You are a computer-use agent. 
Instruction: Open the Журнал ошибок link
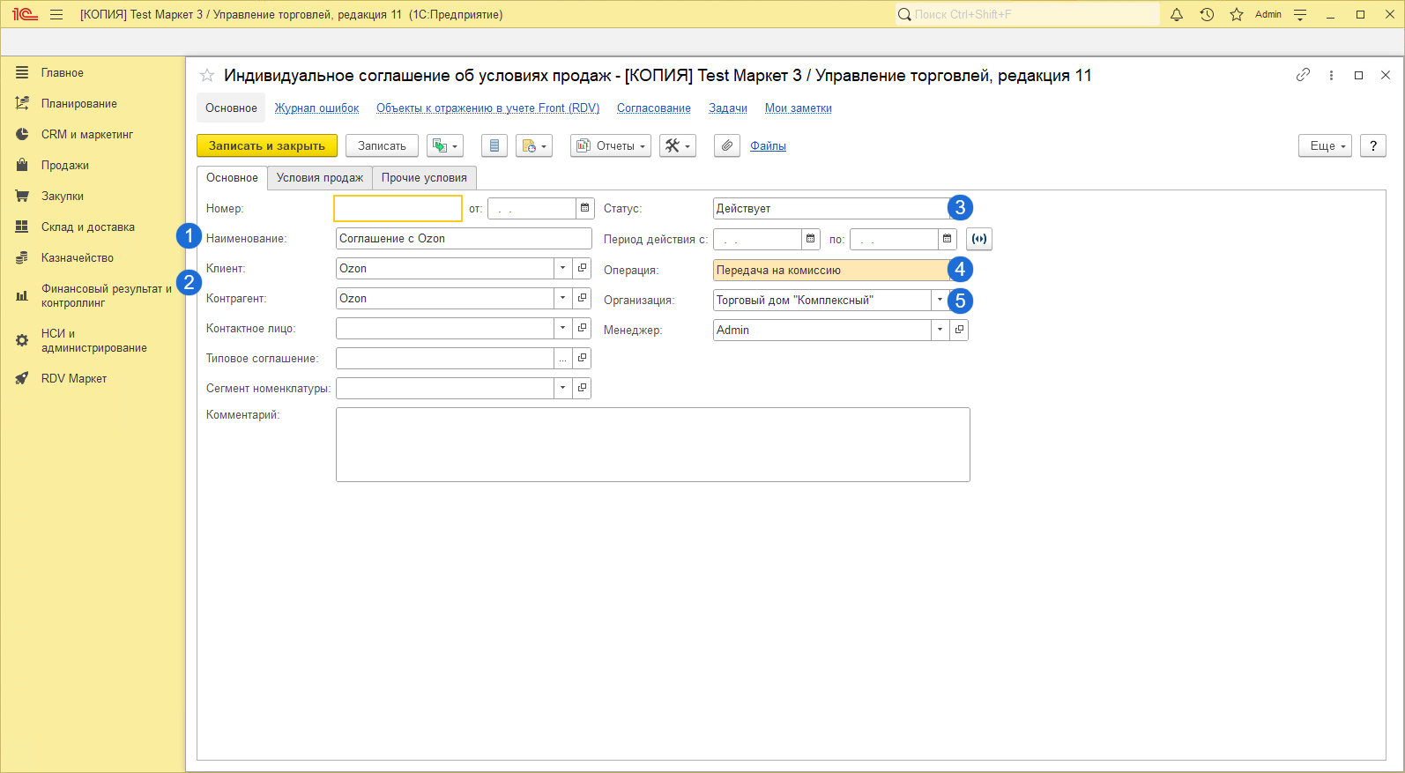point(316,108)
